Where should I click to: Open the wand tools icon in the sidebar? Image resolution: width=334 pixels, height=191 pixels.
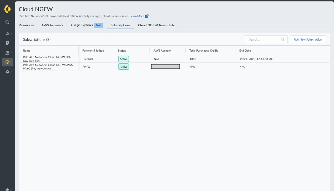[7, 34]
